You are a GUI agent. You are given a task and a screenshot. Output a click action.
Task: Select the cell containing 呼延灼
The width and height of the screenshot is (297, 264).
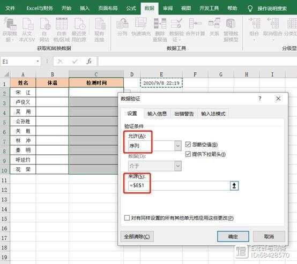[23, 160]
